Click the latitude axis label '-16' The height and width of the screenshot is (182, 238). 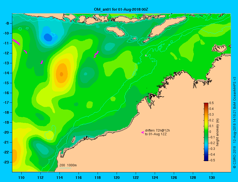6,93
